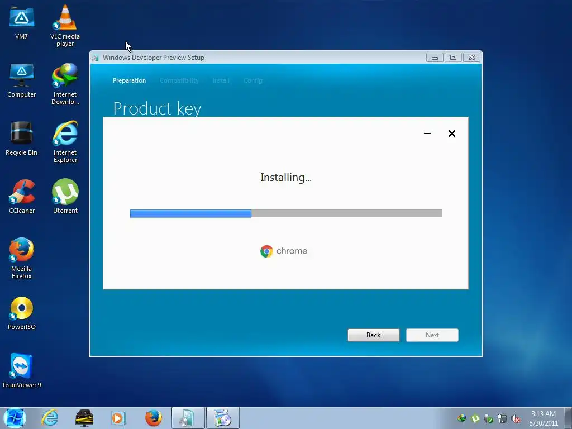The image size is (572, 429).
Task: Open Internet Explorer desktop shortcut
Action: point(65,141)
